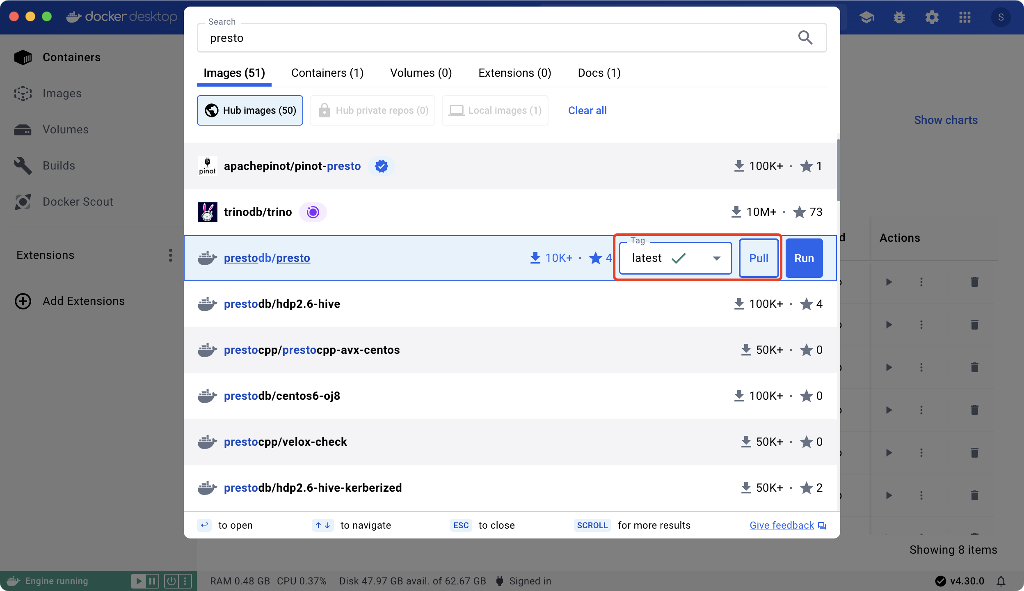Switch to the Extensions (0) tab
1024x591 pixels.
click(x=515, y=73)
